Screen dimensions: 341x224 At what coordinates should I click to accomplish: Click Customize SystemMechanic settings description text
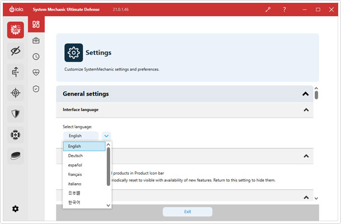click(x=112, y=69)
